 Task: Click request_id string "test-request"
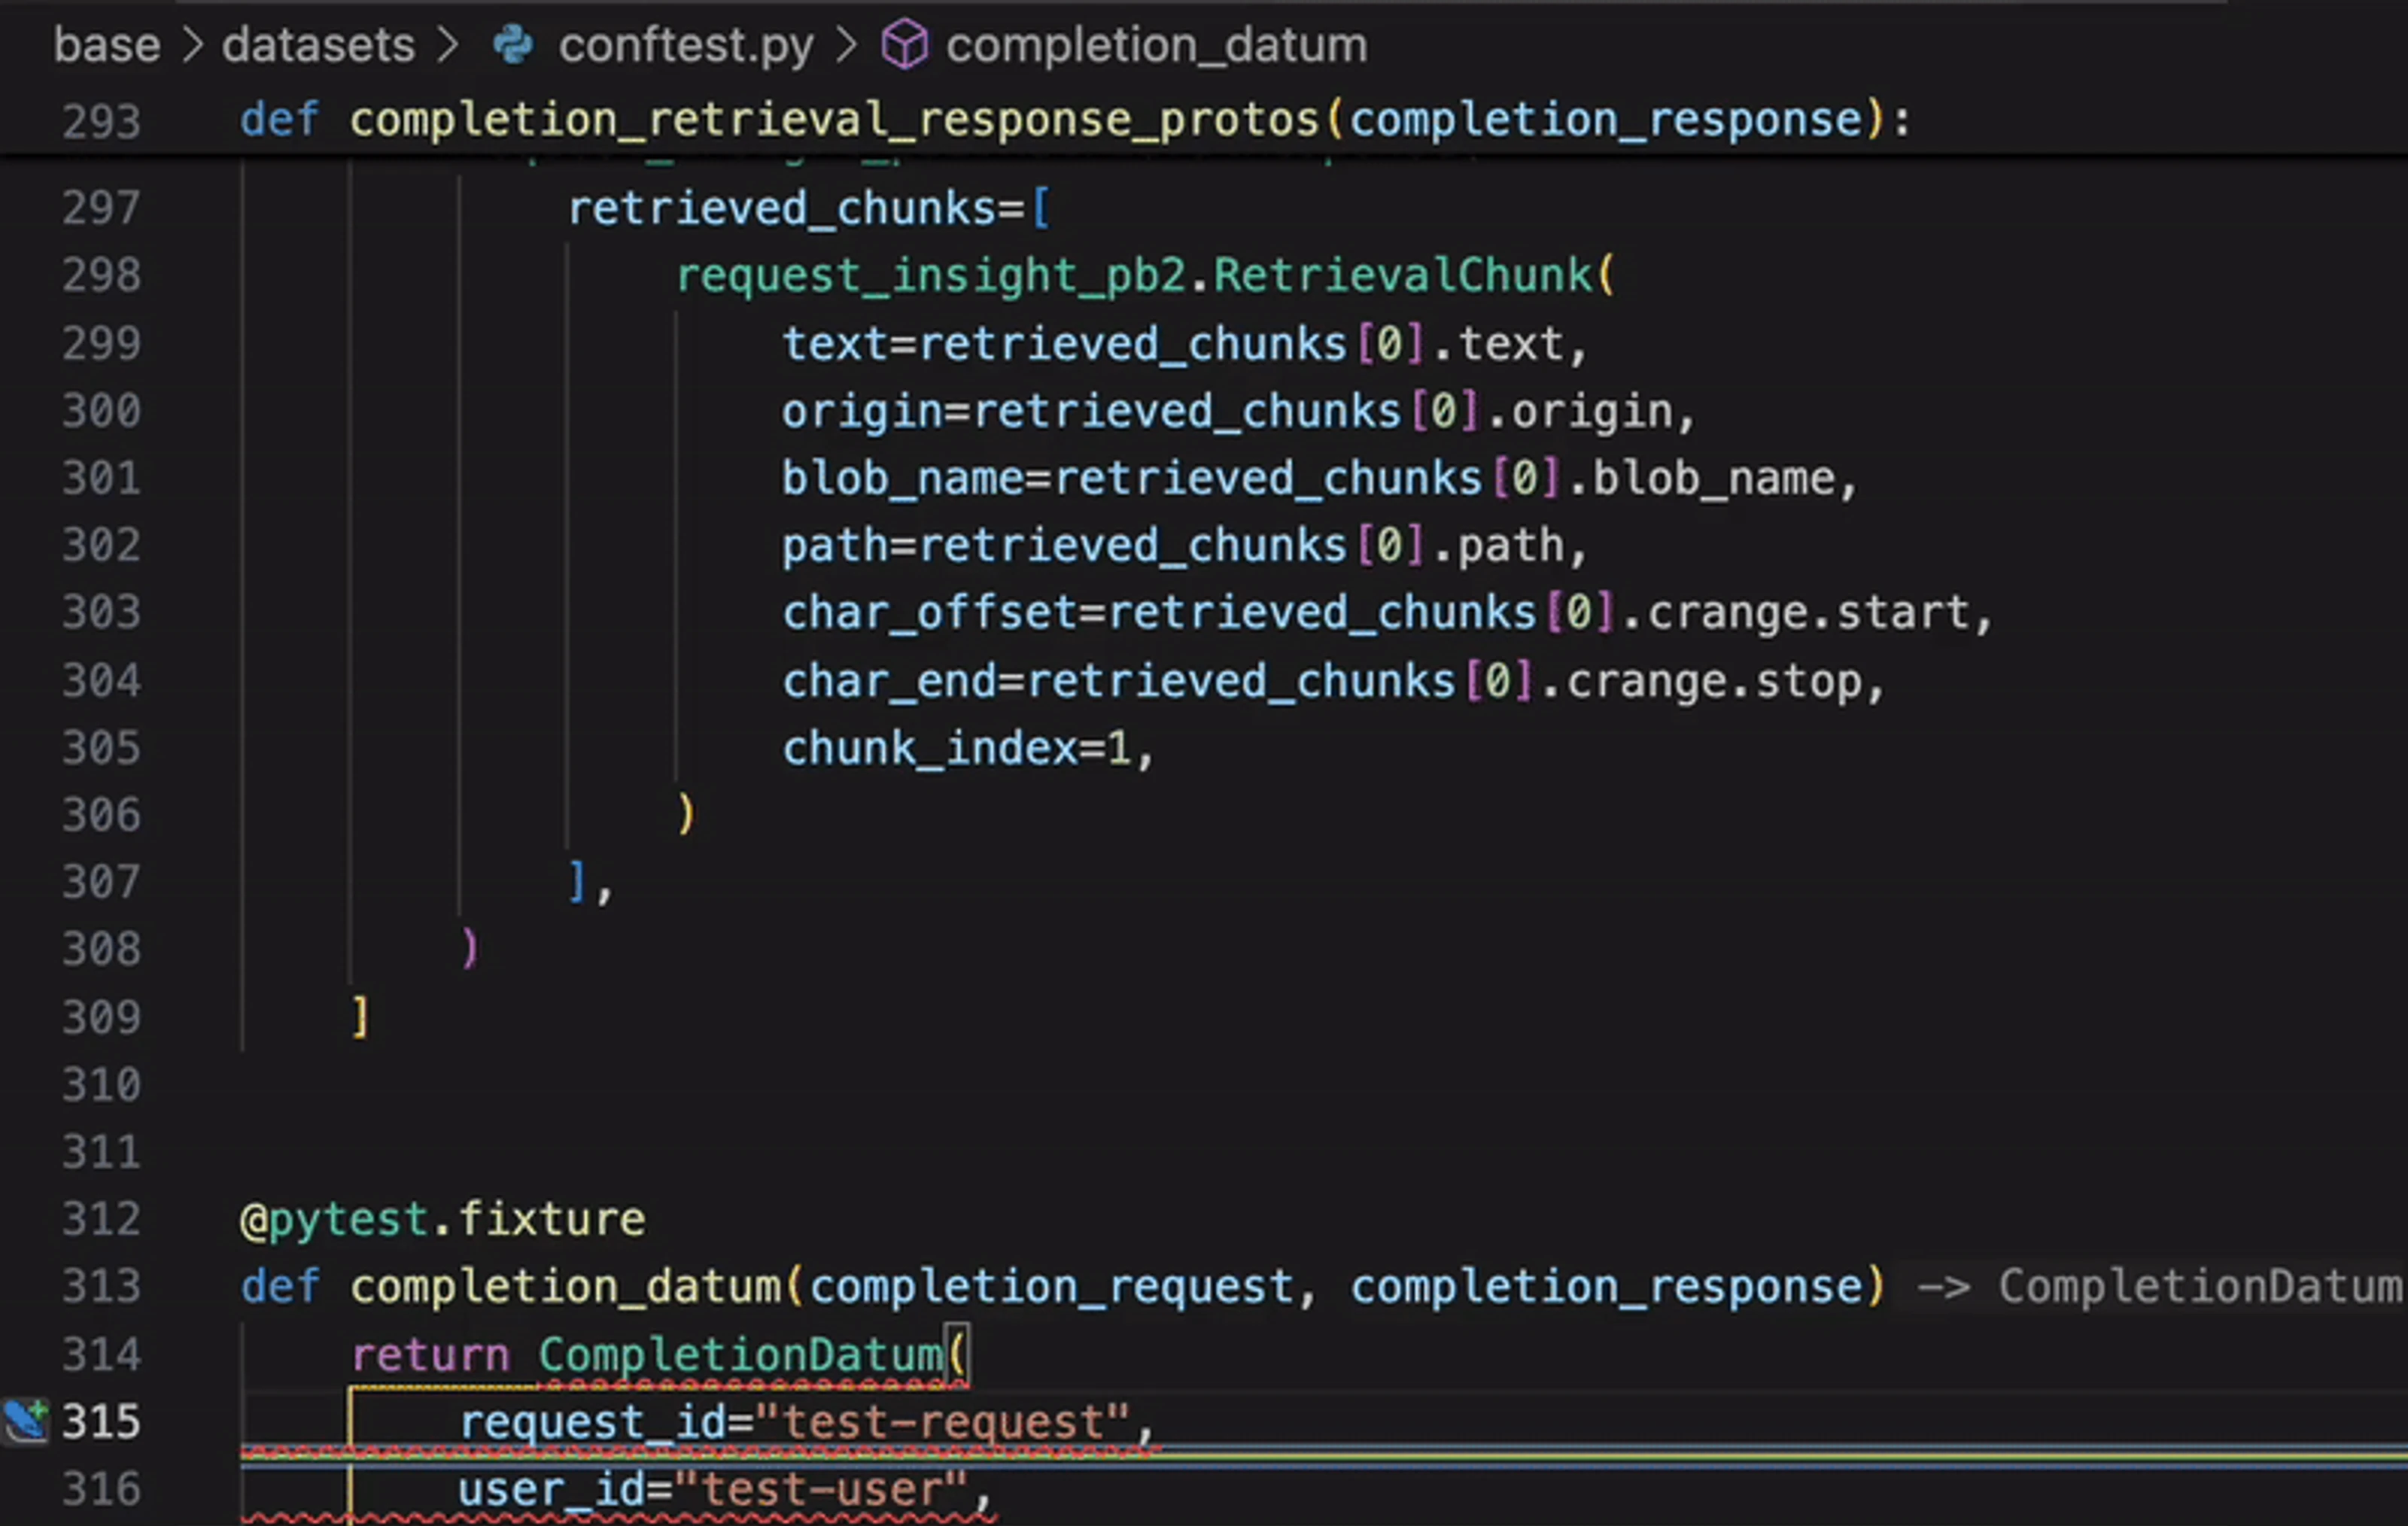942,1422
